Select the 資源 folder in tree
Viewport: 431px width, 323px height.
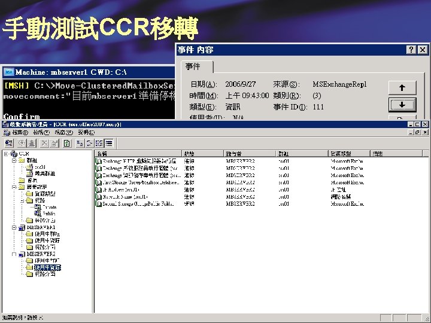(32, 181)
